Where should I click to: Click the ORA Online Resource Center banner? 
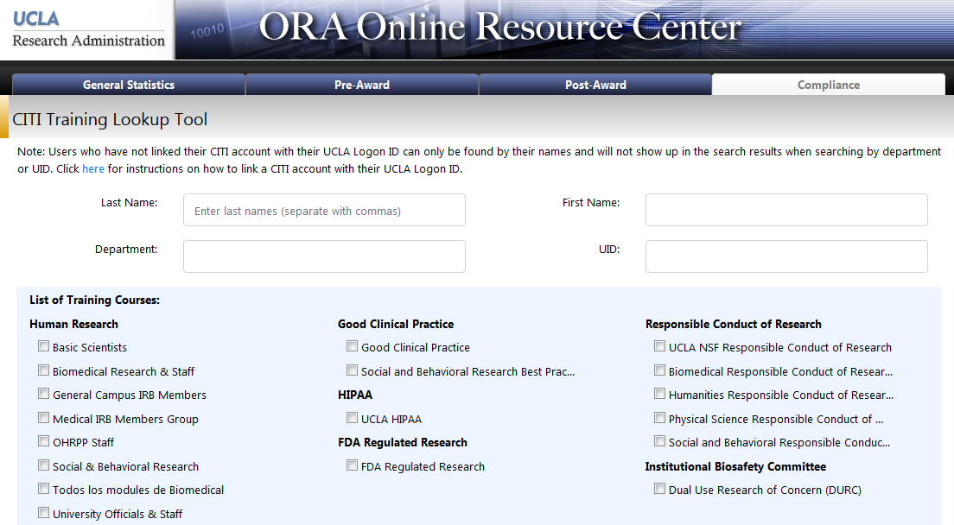coord(500,28)
